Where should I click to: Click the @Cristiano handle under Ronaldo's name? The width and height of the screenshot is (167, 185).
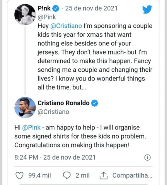pyautogui.click(x=53, y=112)
